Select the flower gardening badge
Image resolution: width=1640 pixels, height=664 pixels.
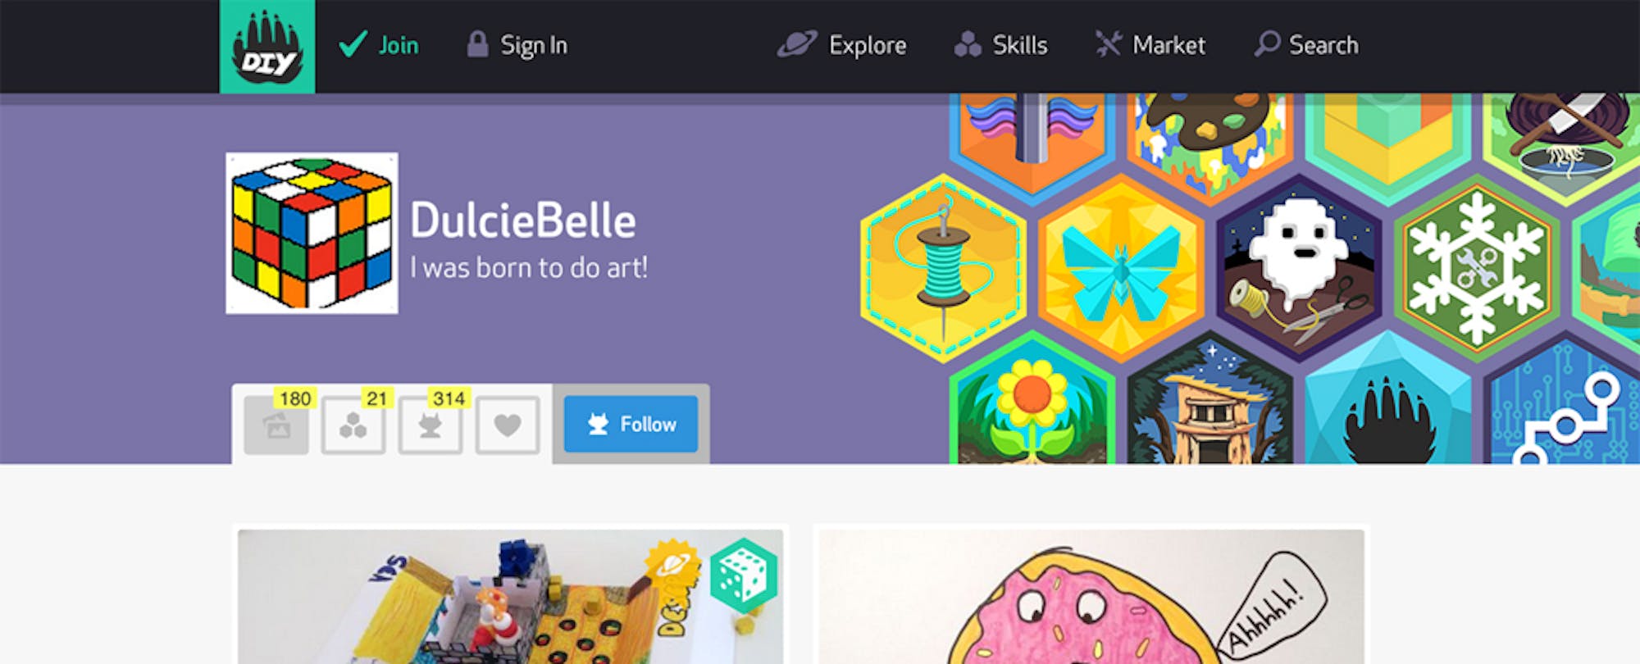pyautogui.click(x=1032, y=398)
